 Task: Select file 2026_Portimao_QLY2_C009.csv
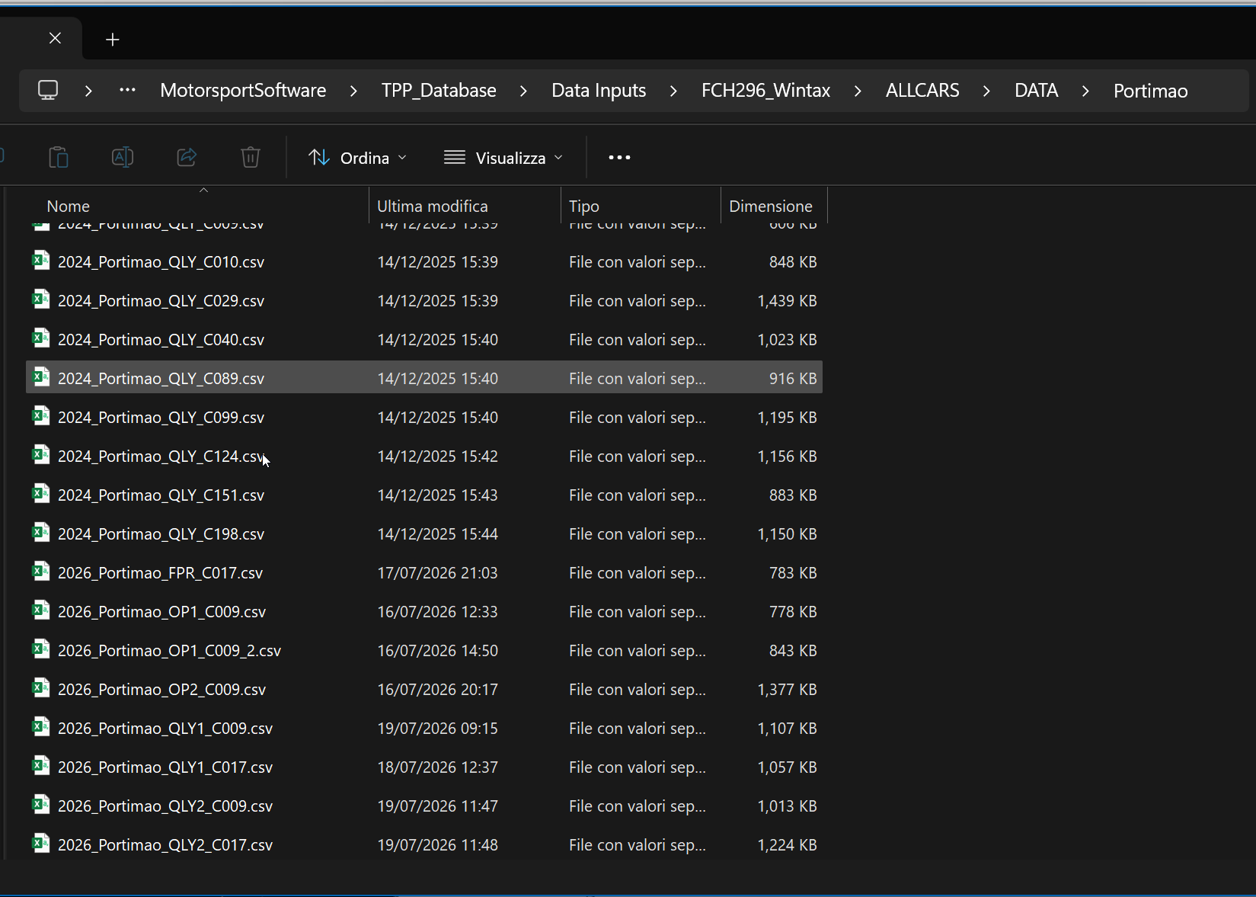[424, 806]
